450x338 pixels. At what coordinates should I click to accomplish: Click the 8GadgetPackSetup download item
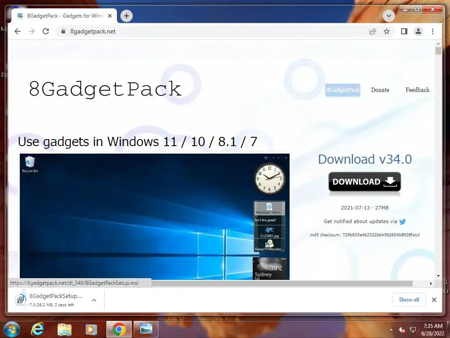tap(56, 300)
